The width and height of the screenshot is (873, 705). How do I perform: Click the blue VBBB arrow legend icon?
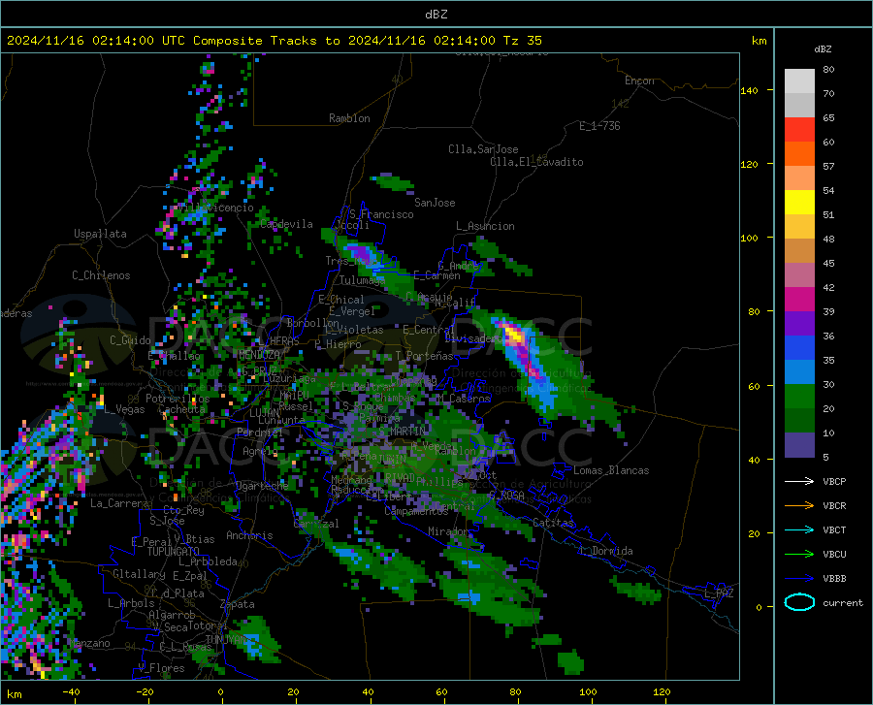coord(799,579)
